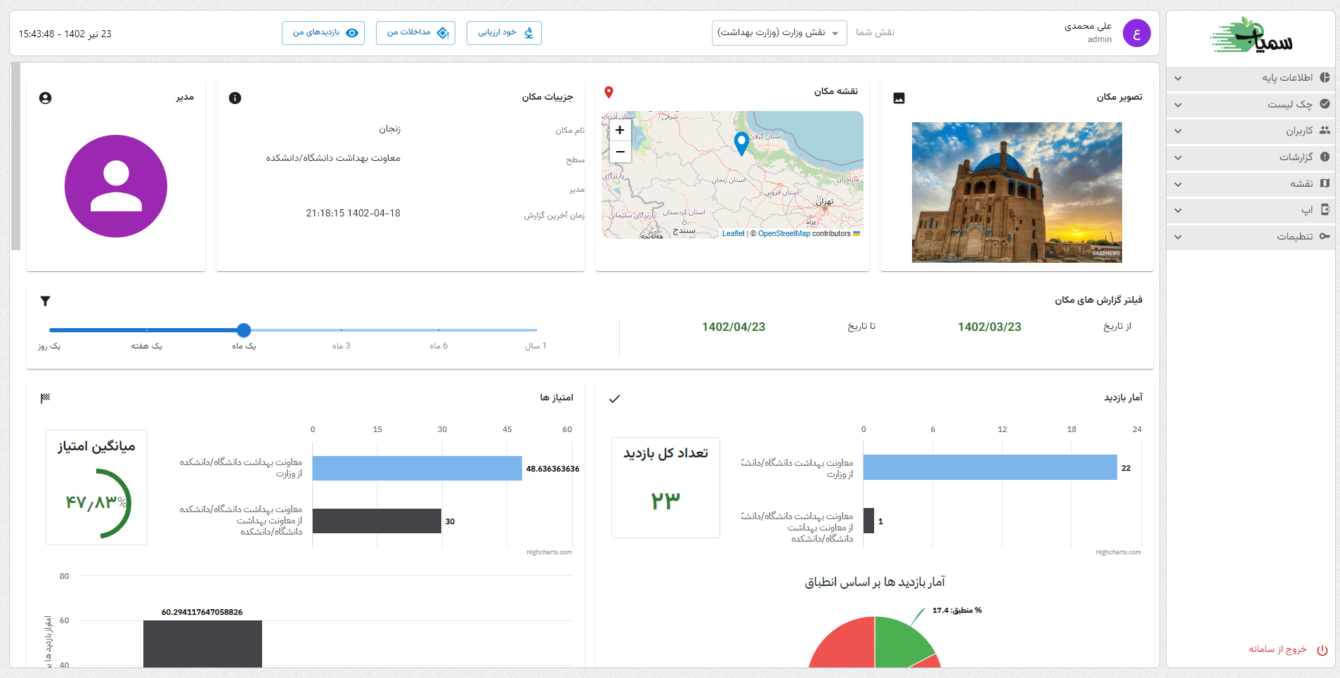Click the میانگین امتیاز gauge card
This screenshot has height=678, width=1340.
pos(96,488)
